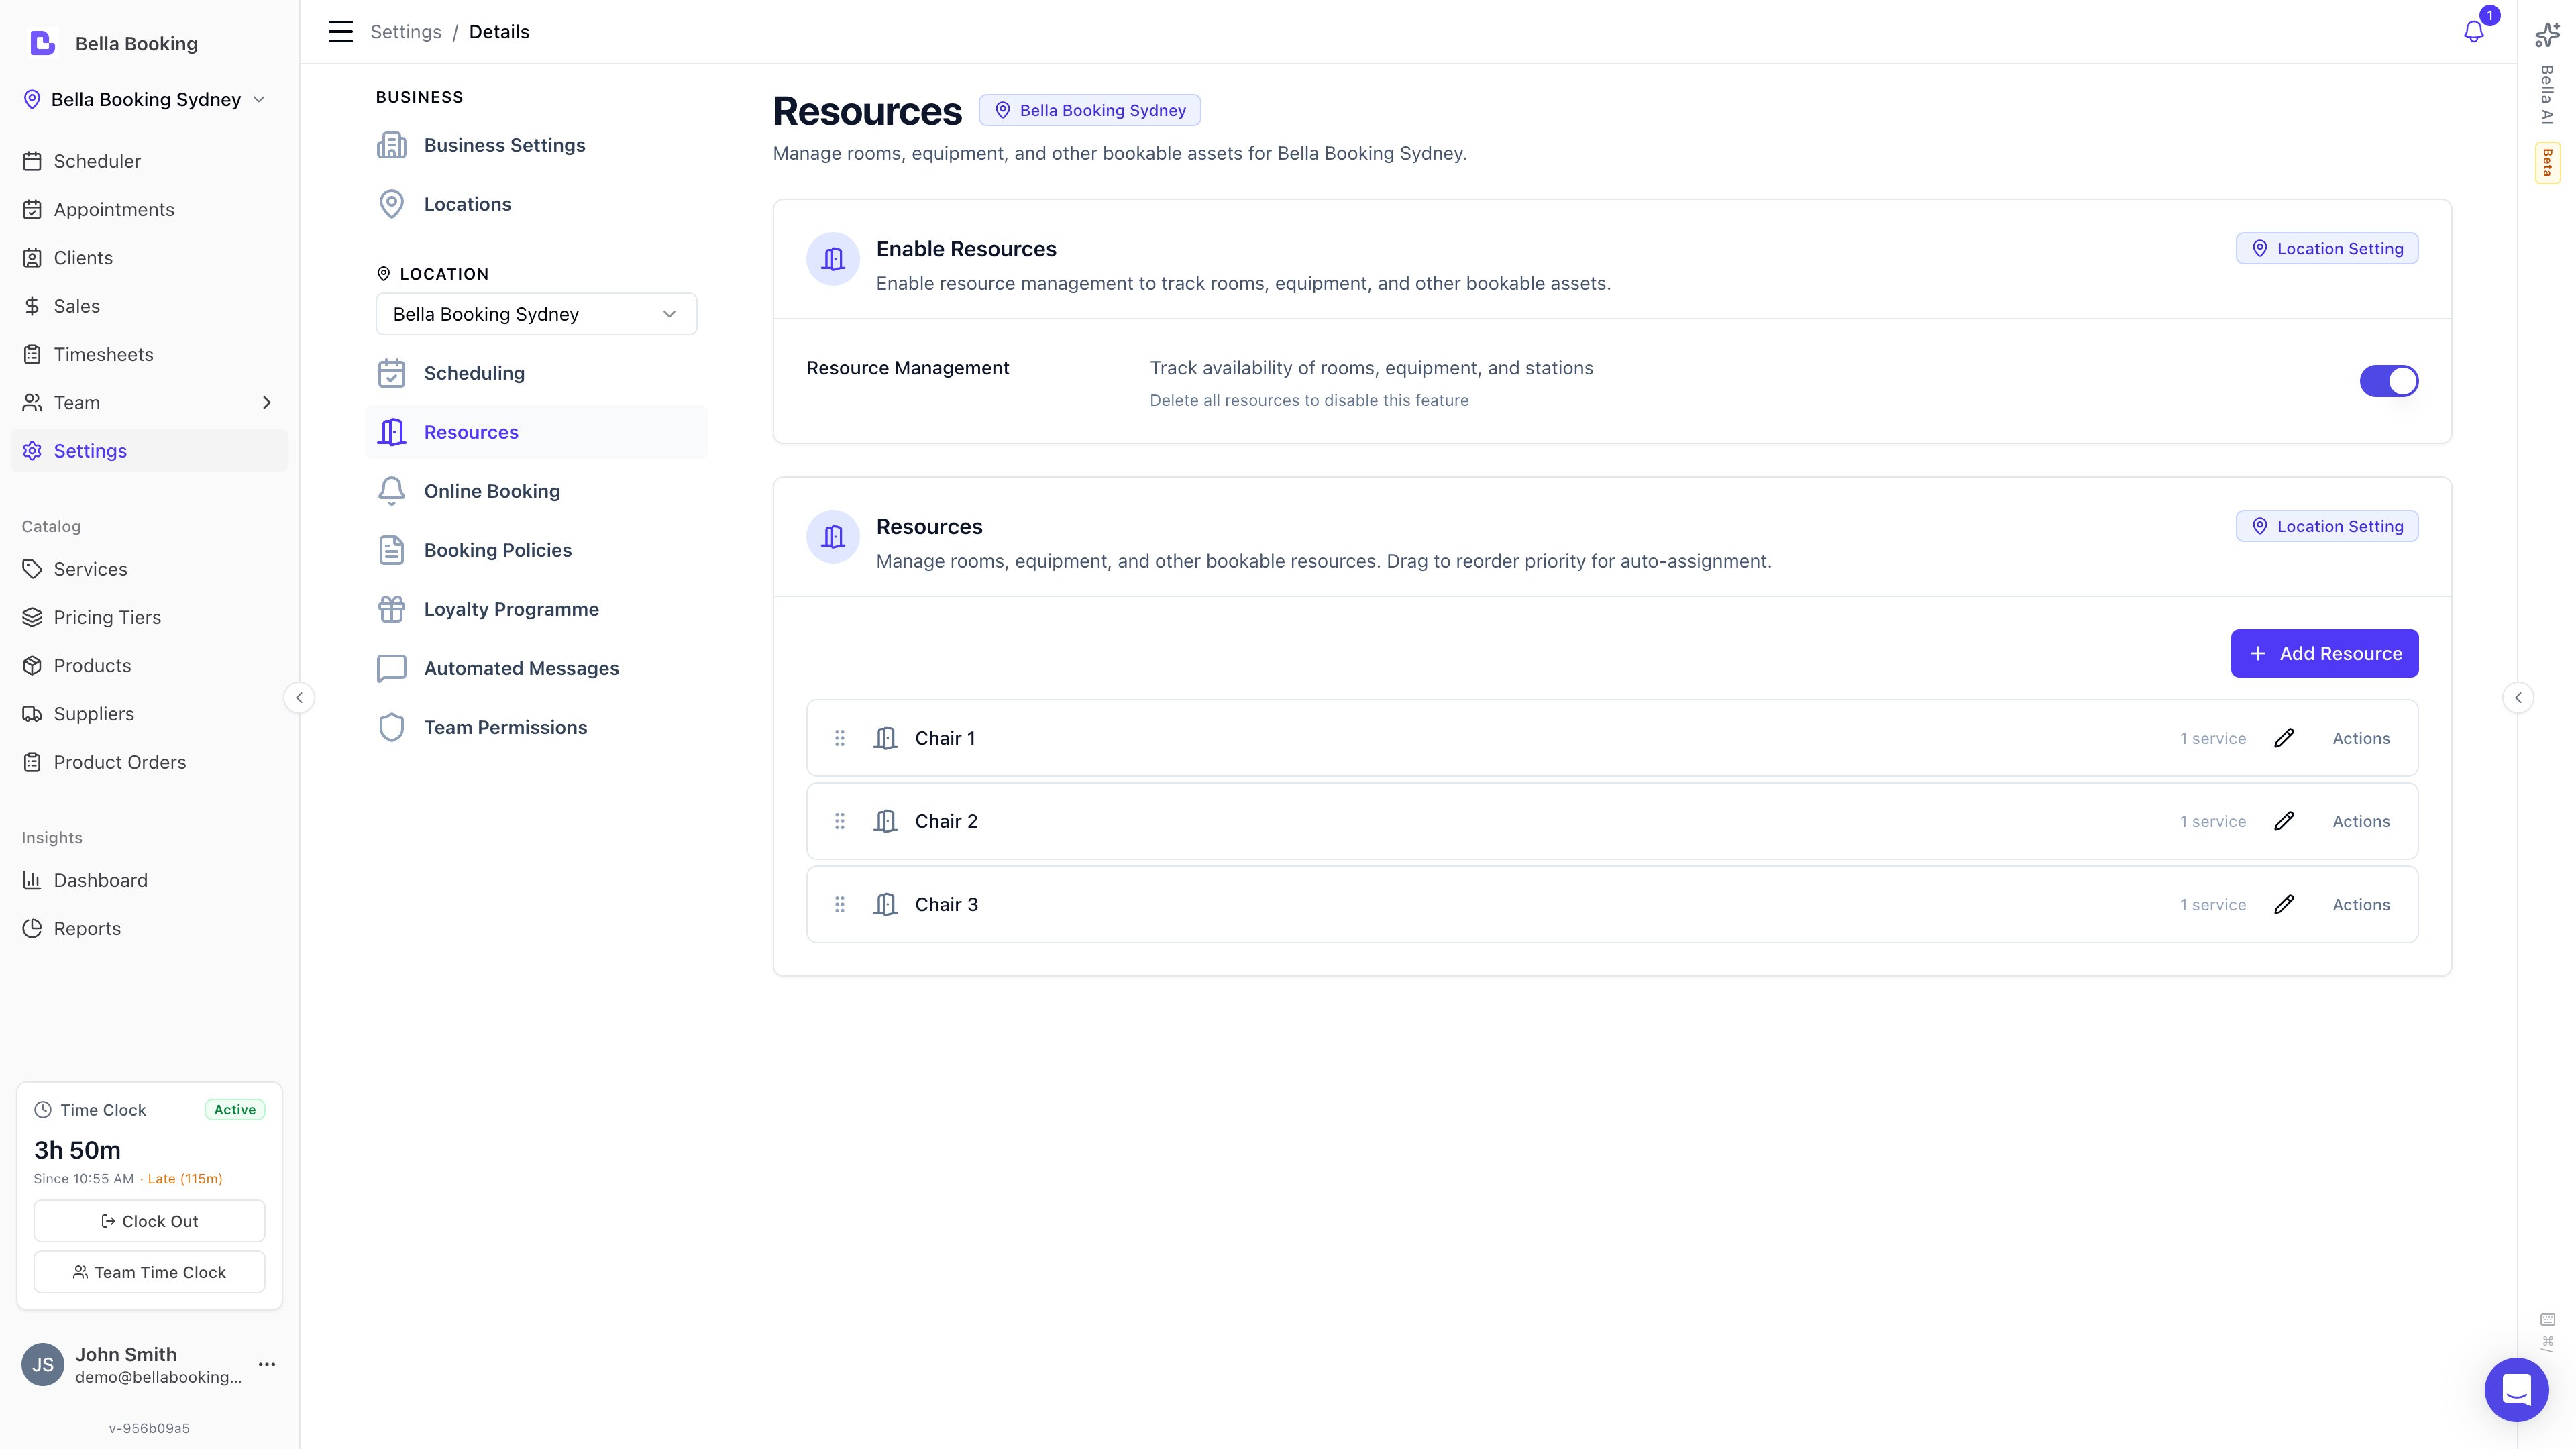Click the Loyalty Programme gift icon

pyautogui.click(x=392, y=609)
